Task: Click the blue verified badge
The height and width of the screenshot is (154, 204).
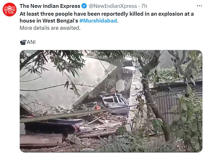Action: tap(84, 6)
